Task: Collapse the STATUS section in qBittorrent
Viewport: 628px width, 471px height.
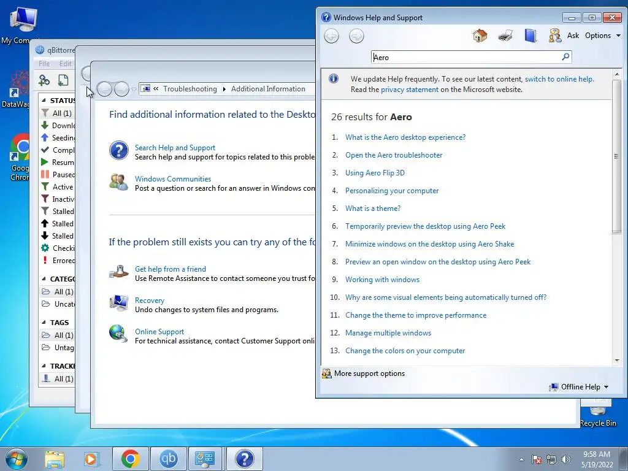Action: [x=44, y=101]
